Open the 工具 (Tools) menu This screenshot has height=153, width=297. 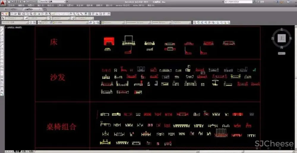pyautogui.click(x=60, y=5)
